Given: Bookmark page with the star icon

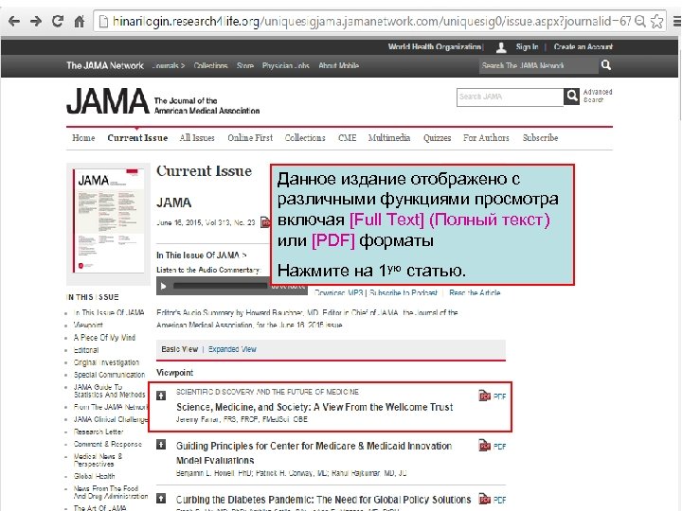Looking at the screenshot, I should (656, 21).
